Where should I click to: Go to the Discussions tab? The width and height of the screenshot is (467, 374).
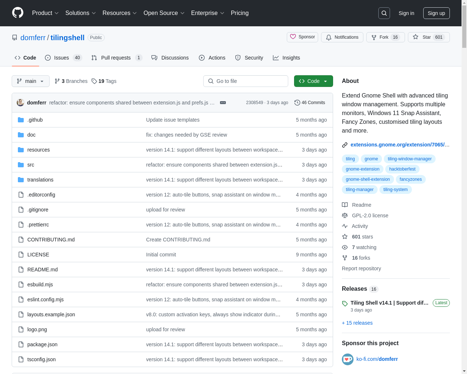click(170, 58)
